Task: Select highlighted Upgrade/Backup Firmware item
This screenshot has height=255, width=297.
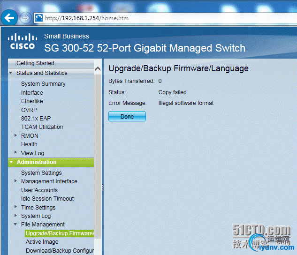Action: coord(60,233)
